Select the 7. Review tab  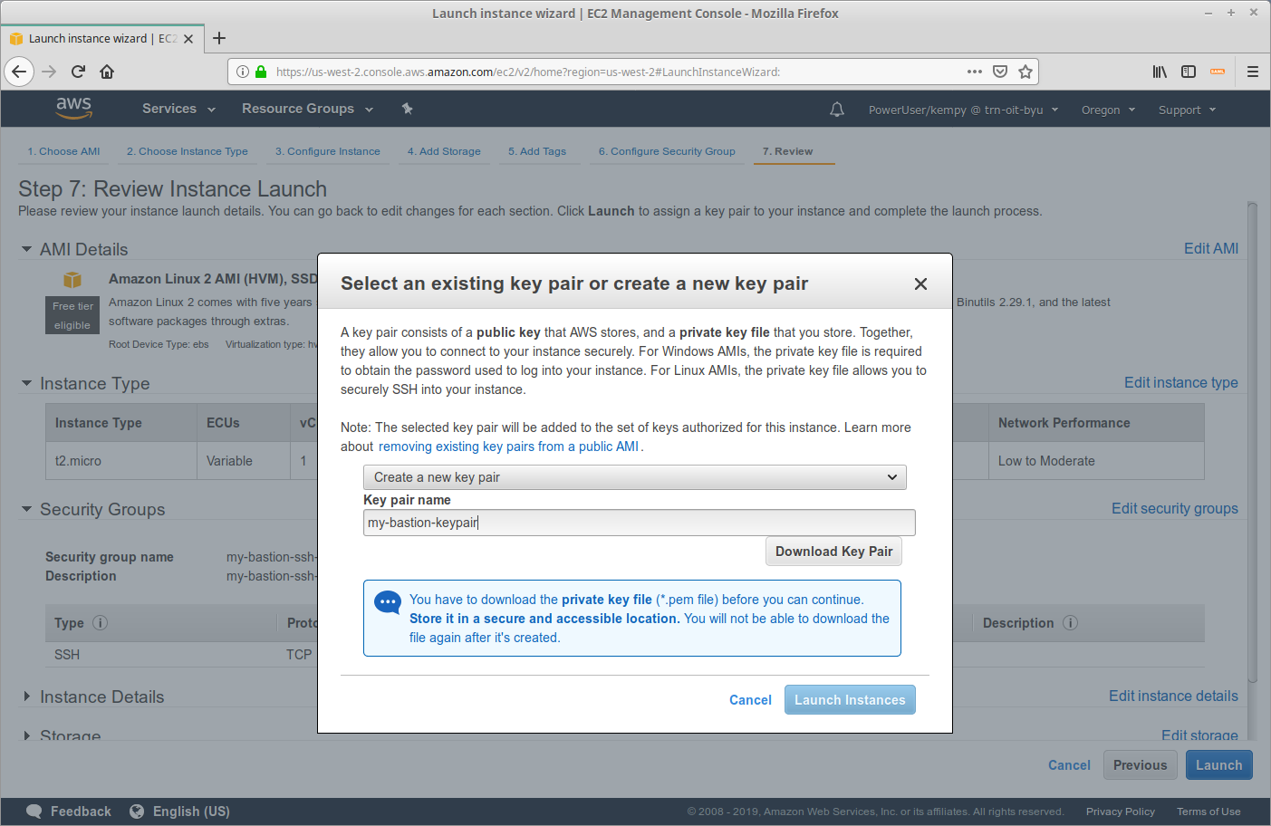(787, 151)
